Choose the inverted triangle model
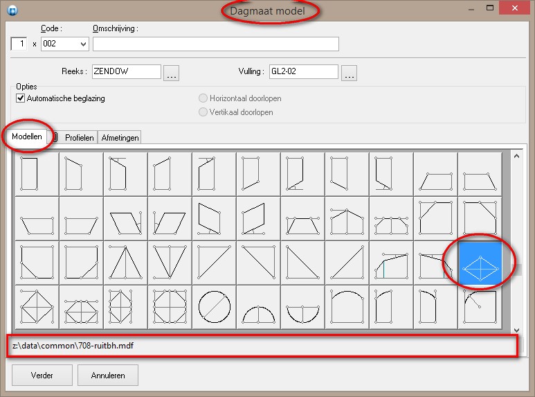 tap(170, 263)
